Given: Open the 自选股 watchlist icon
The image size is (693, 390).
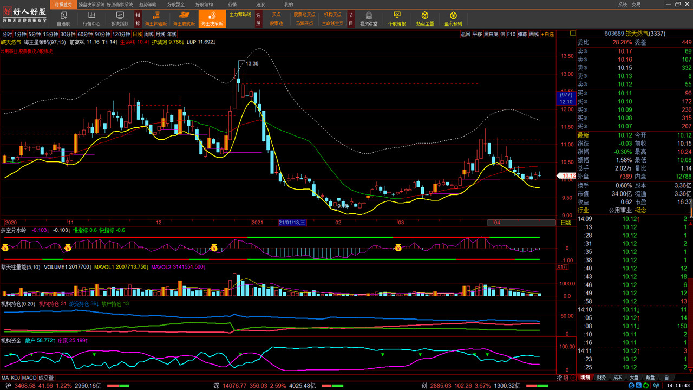Looking at the screenshot, I should coord(63,19).
